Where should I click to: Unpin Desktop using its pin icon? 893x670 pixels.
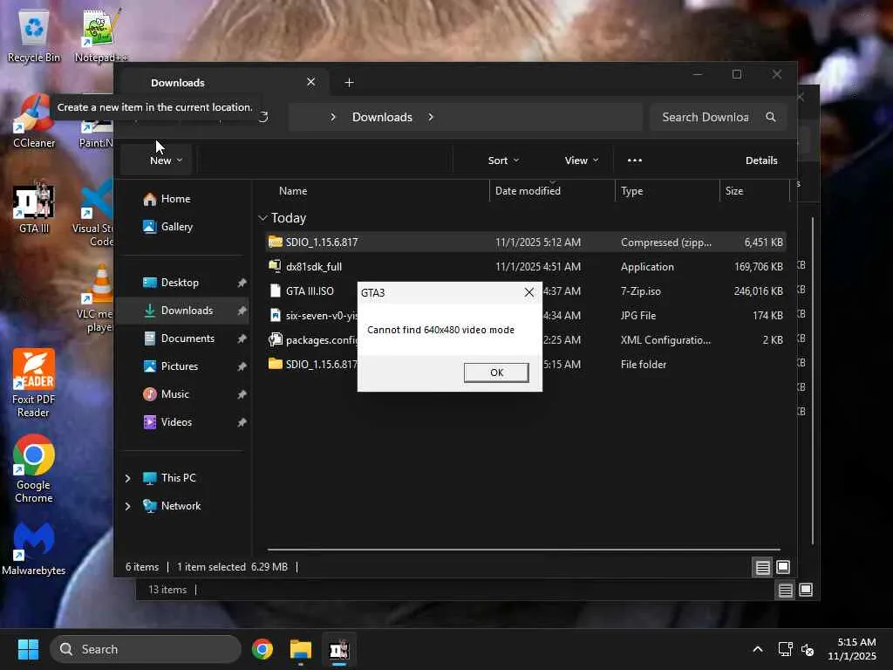click(242, 283)
